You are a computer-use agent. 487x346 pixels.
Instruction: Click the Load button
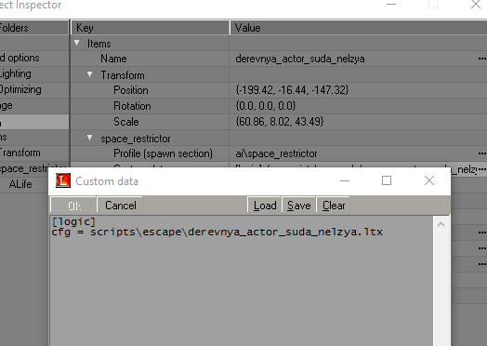pos(265,206)
